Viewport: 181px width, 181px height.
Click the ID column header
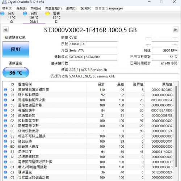[x=12, y=84]
